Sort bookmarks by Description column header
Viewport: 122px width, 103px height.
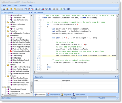tap(88, 81)
